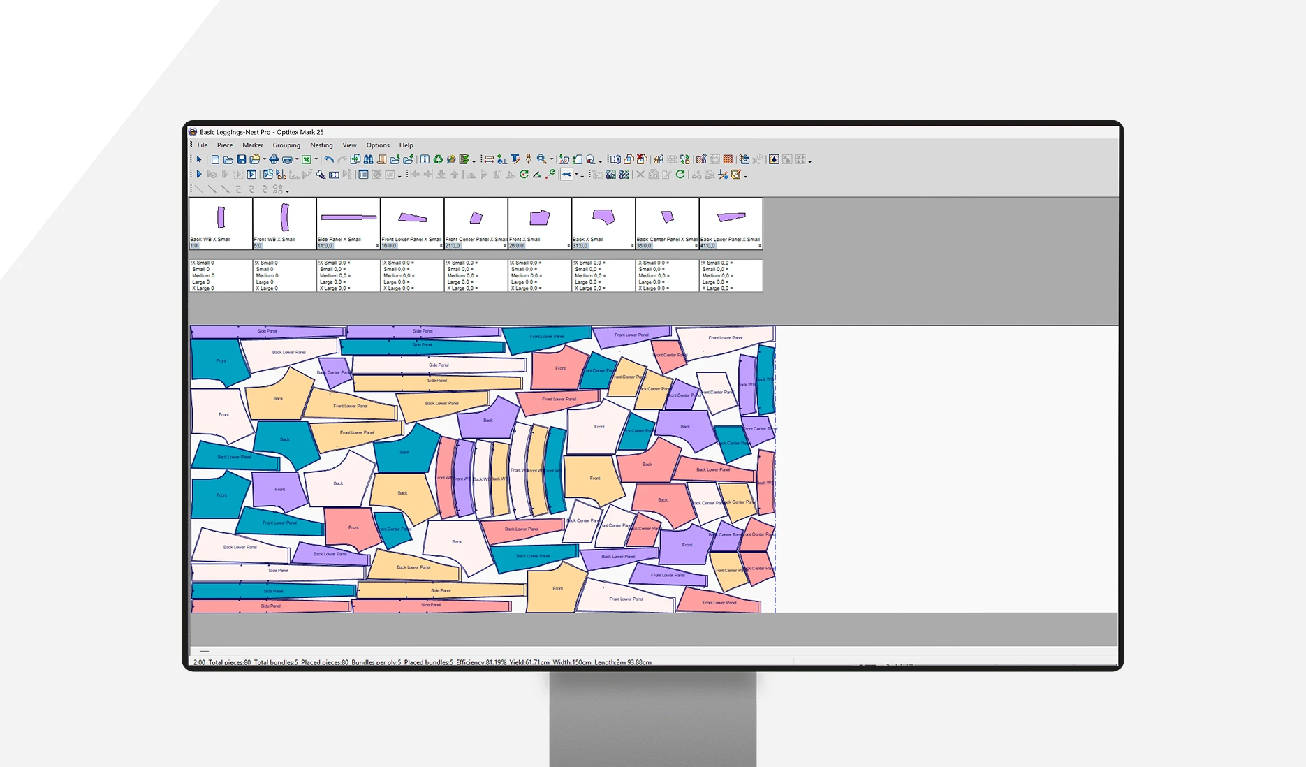
Task: Toggle the highlighted bump-left placement button
Action: 568,175
